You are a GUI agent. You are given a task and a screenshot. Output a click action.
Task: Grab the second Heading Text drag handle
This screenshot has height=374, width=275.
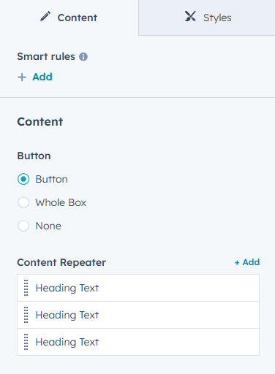pos(26,315)
